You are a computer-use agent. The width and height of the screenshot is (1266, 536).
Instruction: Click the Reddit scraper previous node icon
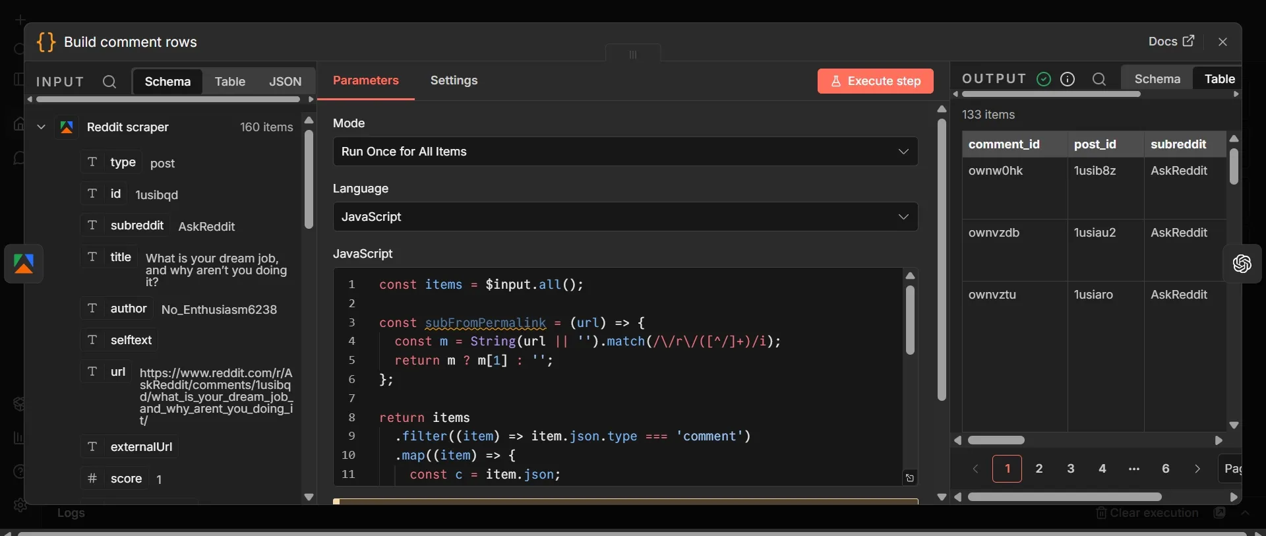[x=24, y=264]
